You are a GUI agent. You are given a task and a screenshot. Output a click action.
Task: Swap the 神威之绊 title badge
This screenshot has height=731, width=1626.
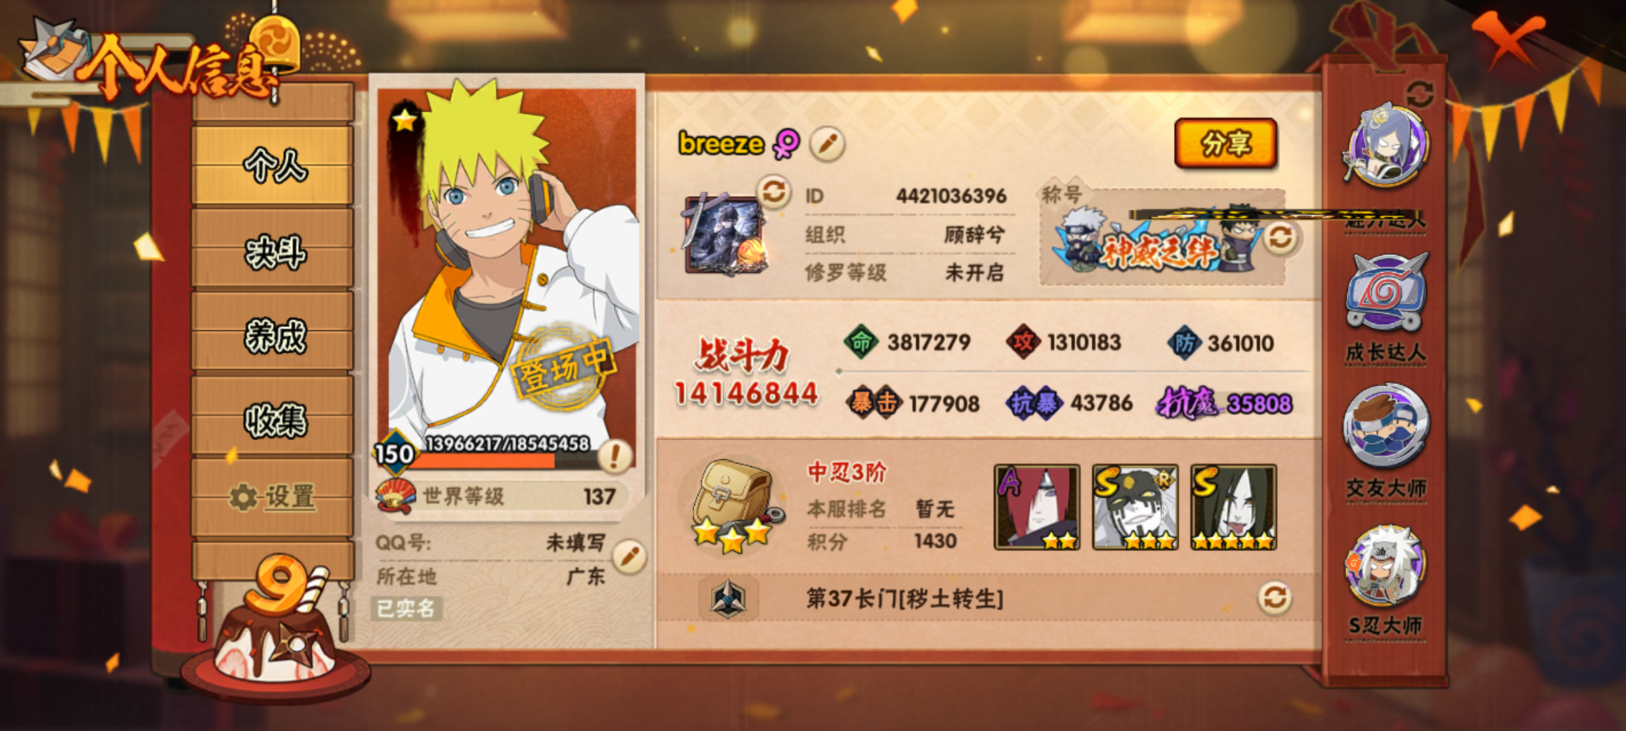coord(1280,238)
